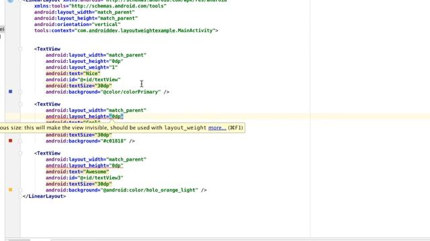This screenshot has width=430, height=241.
Task: Click the blue colorPrimary gutter color swatch
Action: pyautogui.click(x=11, y=92)
